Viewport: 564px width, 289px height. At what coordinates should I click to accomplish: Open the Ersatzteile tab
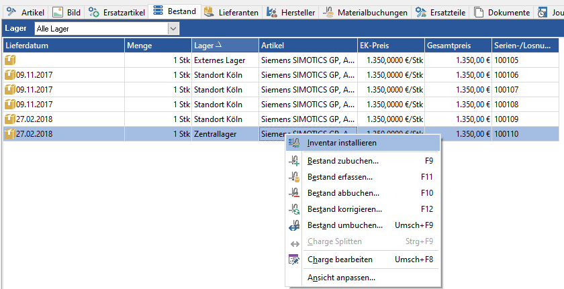tap(440, 13)
